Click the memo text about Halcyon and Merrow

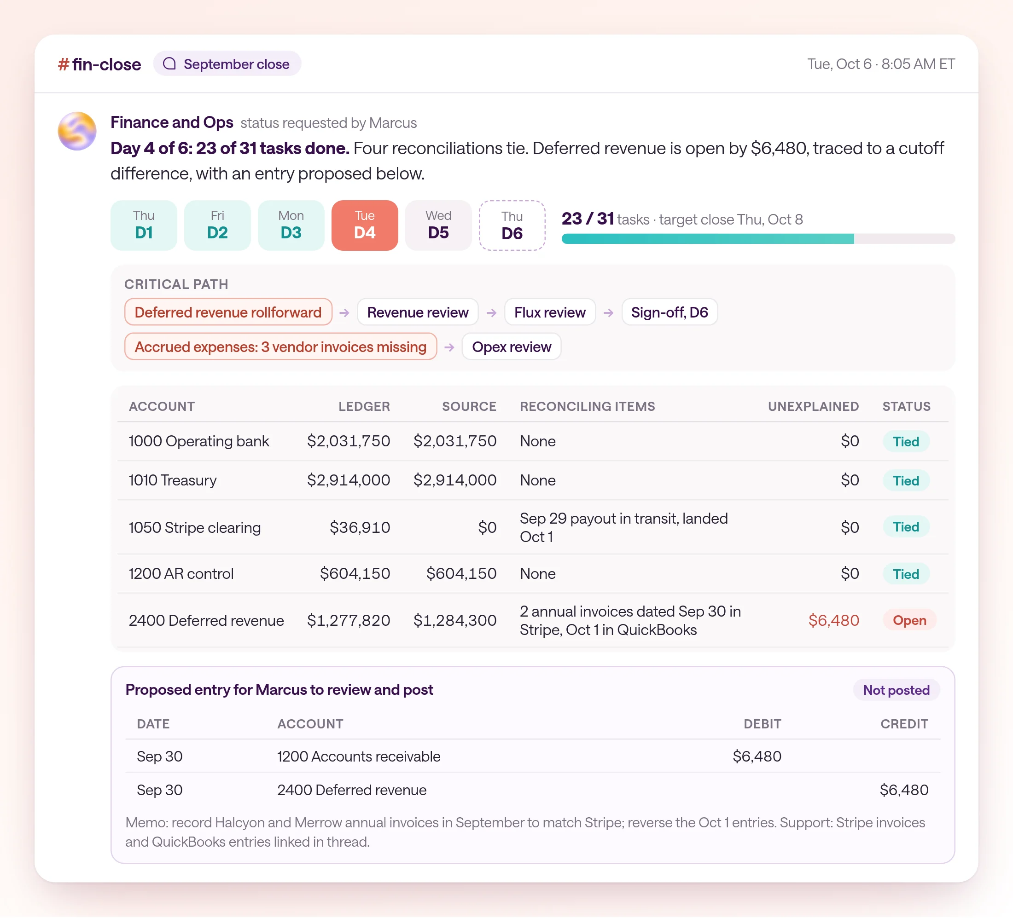coord(525,831)
